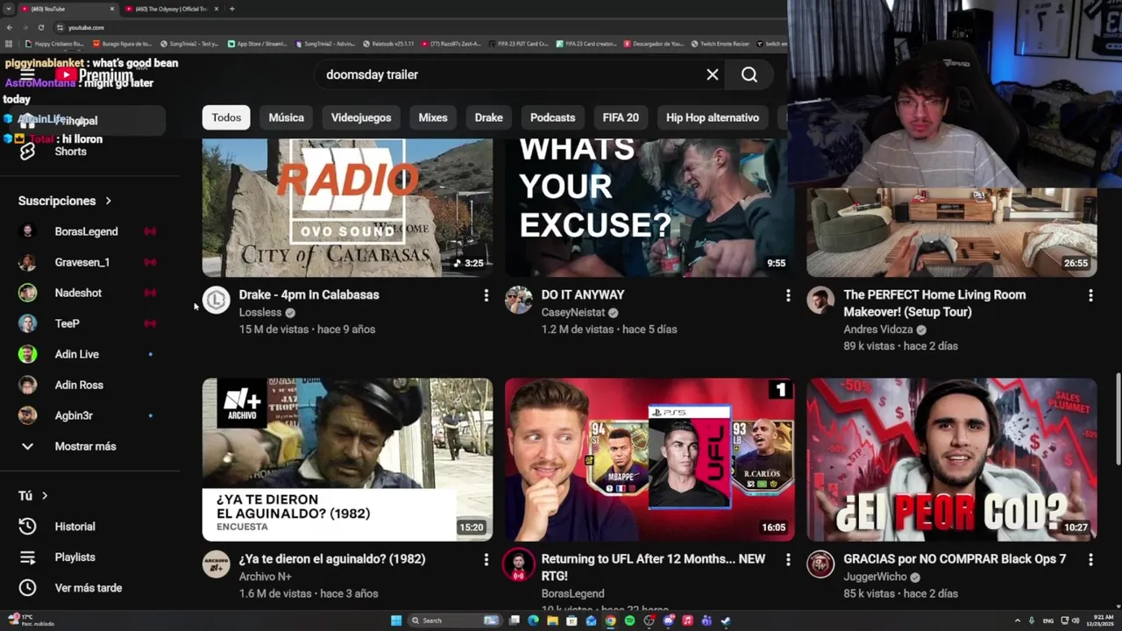Click the Lossless channel avatar

tap(216, 300)
